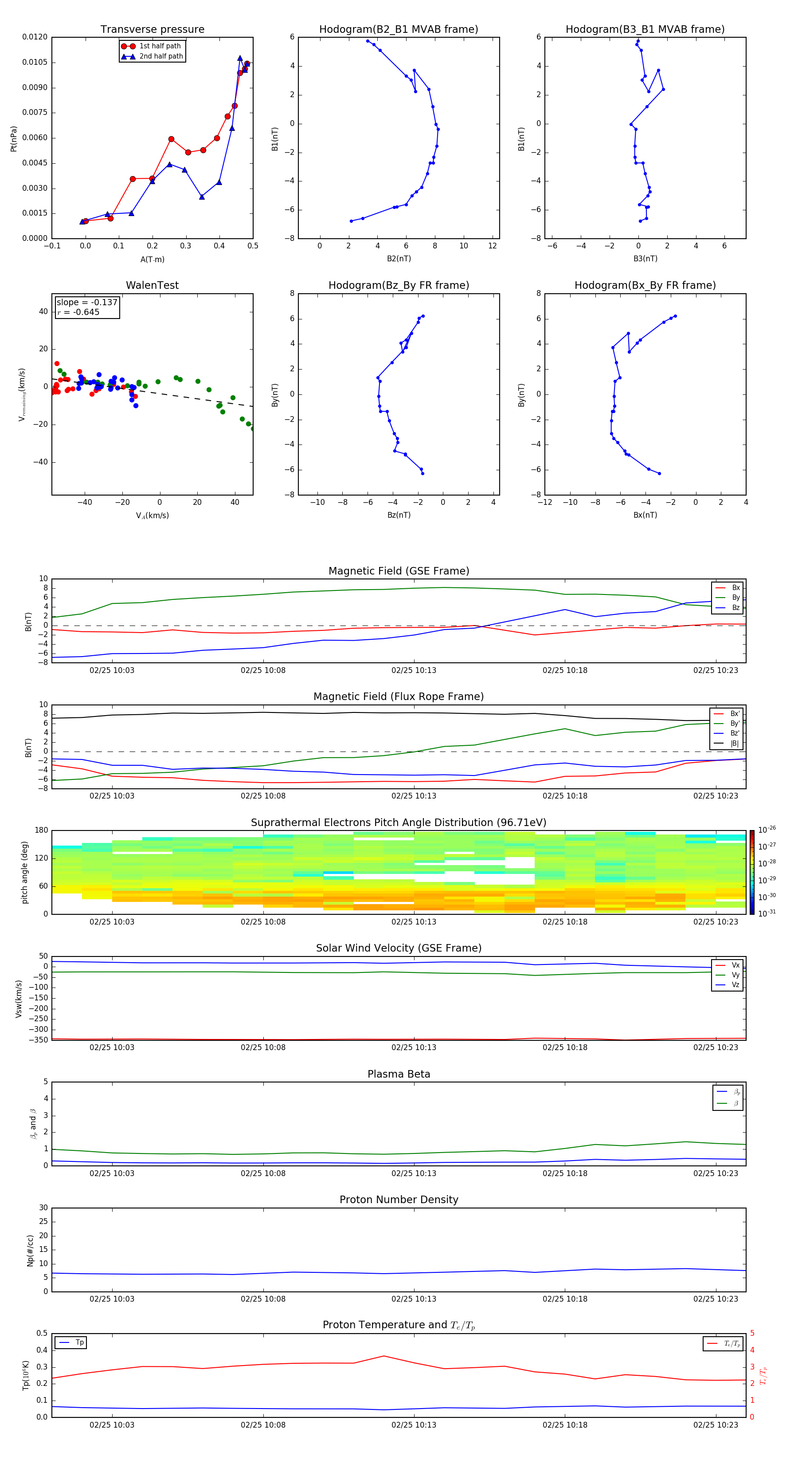
Task: Click the "B3(nT)" x-axis label
Action: 645,259
